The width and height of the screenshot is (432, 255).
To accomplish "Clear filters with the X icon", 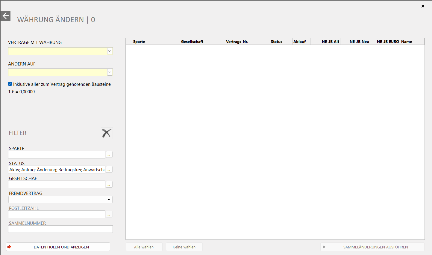I will [106, 133].
